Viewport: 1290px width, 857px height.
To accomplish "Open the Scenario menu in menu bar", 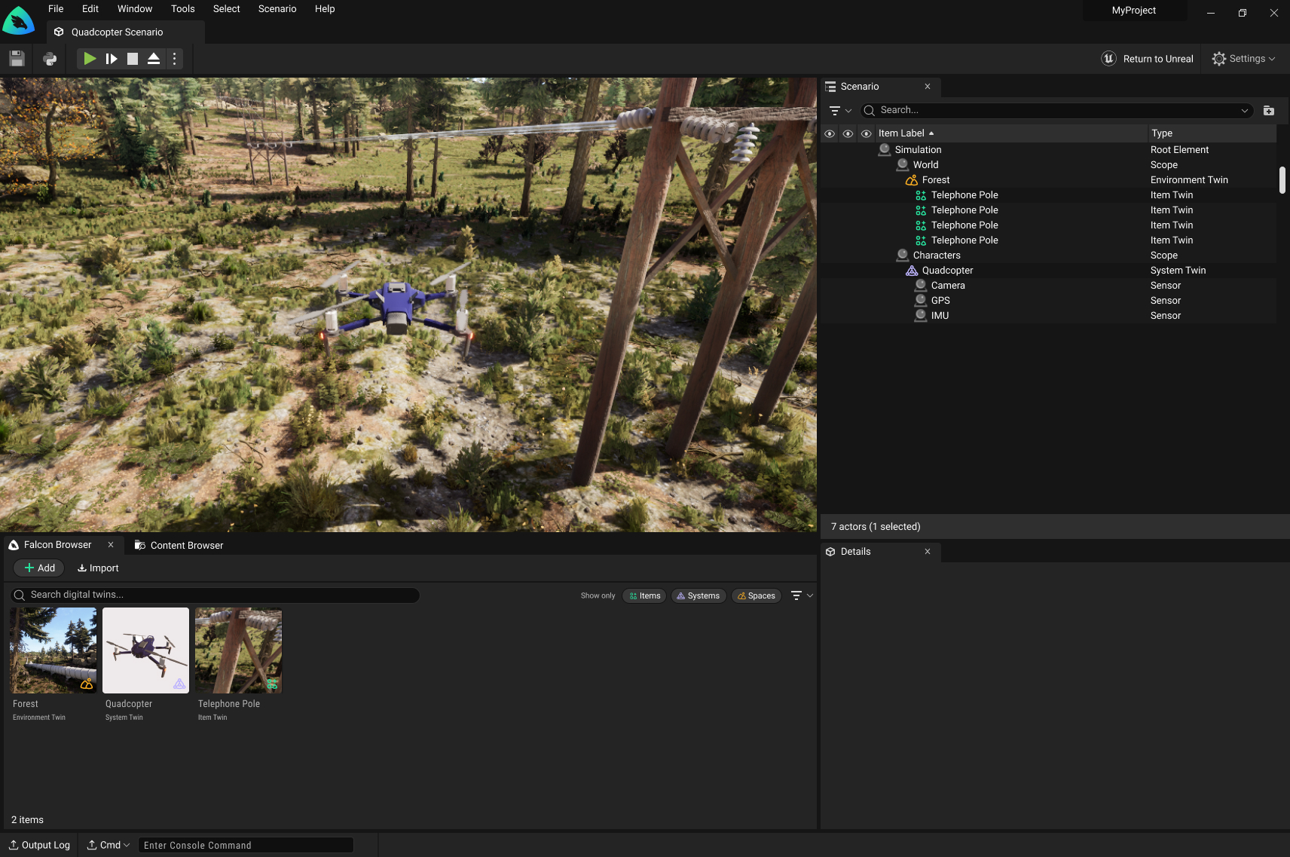I will (277, 9).
